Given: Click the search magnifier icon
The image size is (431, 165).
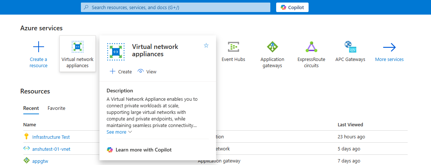Looking at the screenshot, I should 86,7.
